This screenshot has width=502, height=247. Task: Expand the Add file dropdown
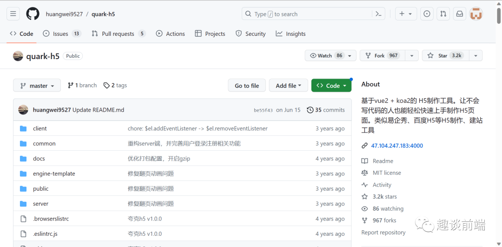point(288,86)
